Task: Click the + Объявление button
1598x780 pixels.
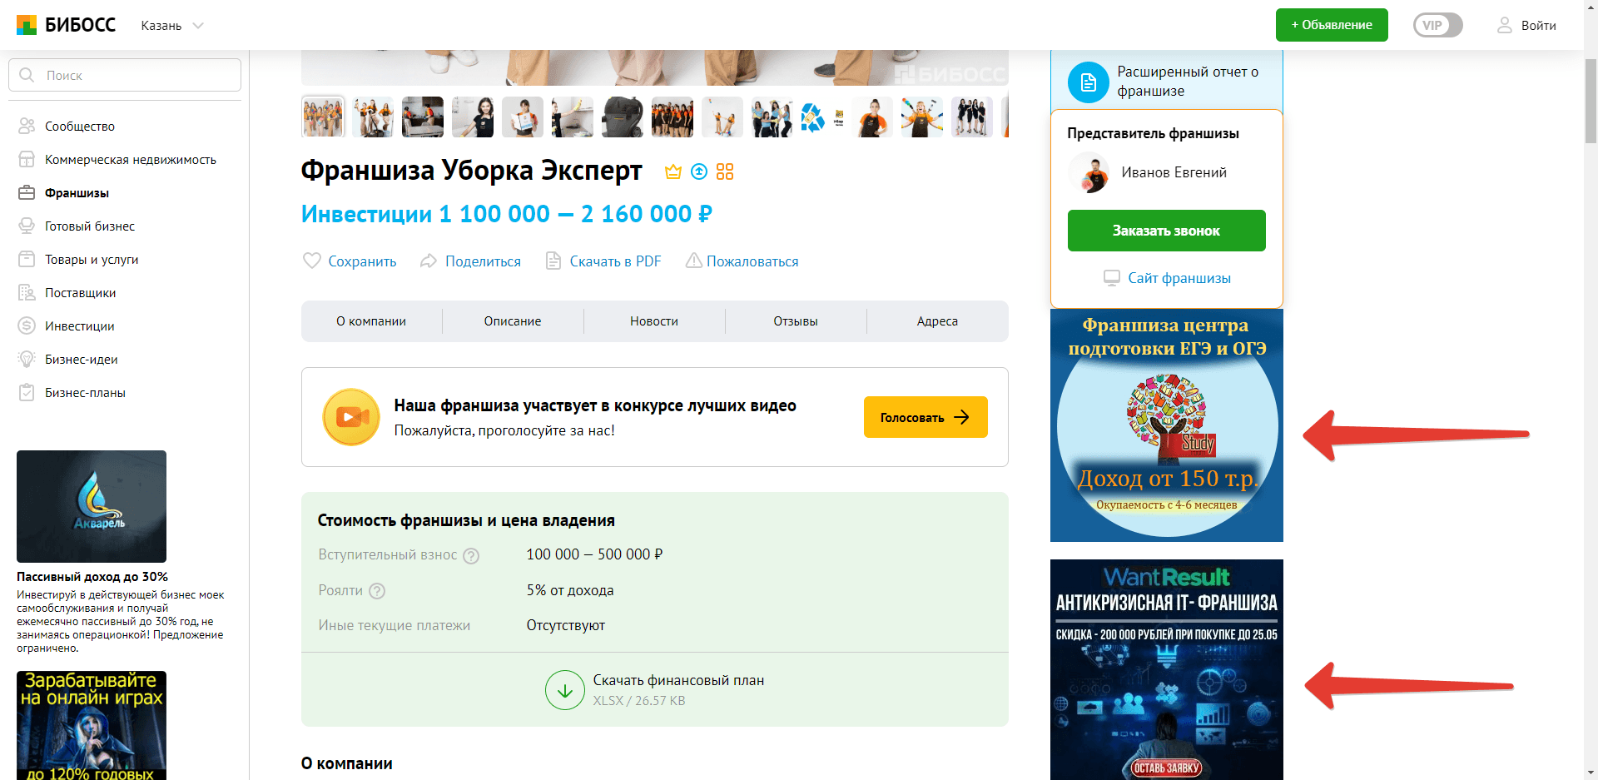Action: coord(1332,25)
